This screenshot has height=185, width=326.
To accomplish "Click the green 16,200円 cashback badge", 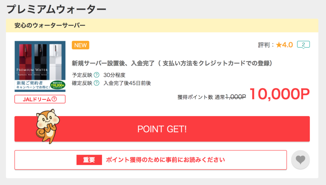I will (58, 85).
